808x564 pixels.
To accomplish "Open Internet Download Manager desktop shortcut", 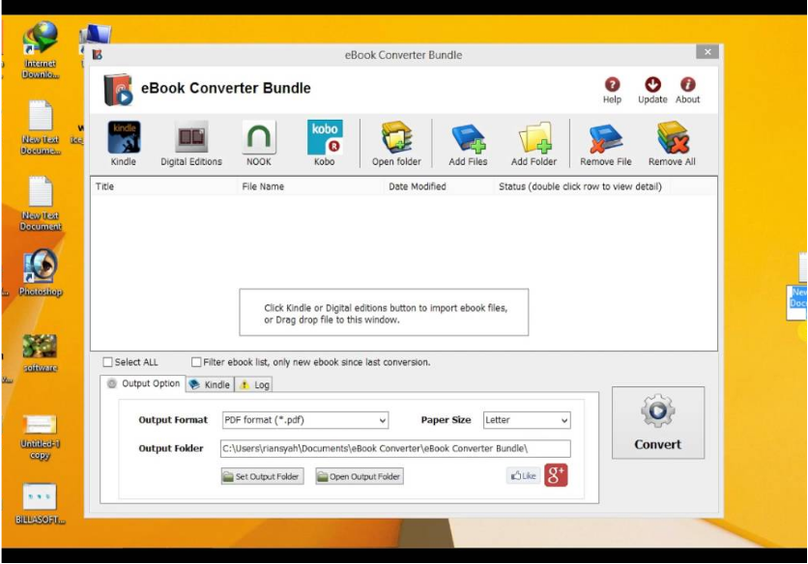I will (41, 50).
